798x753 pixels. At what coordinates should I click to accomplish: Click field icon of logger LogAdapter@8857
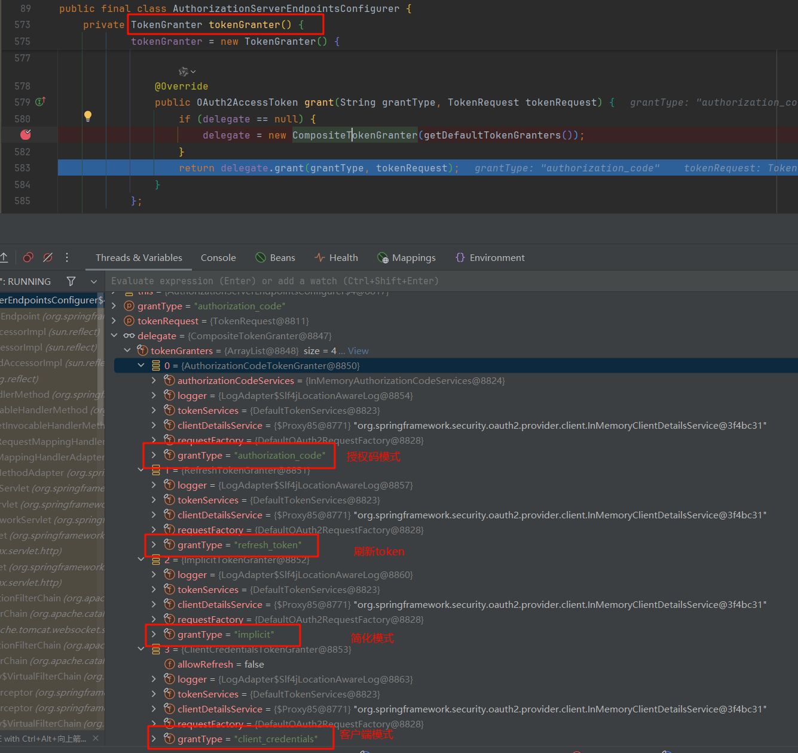coord(169,485)
